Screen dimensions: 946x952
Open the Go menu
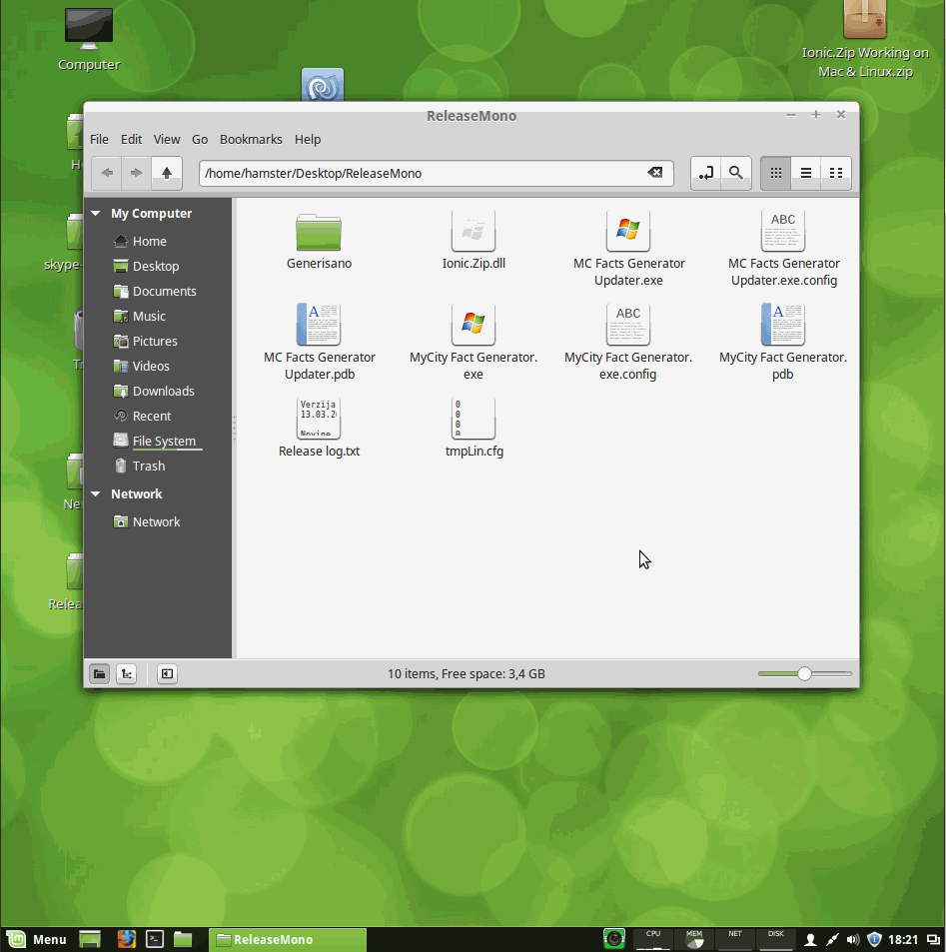200,140
